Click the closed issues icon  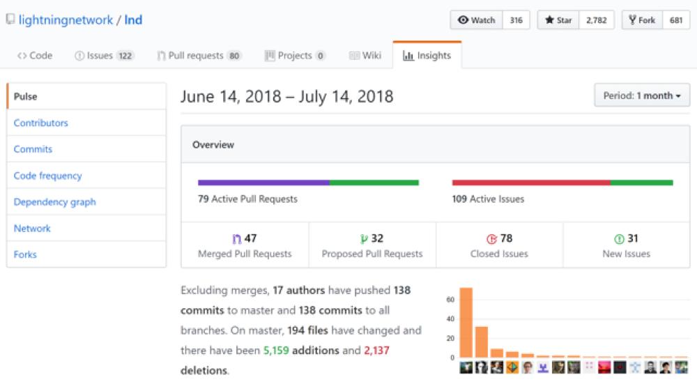click(491, 239)
